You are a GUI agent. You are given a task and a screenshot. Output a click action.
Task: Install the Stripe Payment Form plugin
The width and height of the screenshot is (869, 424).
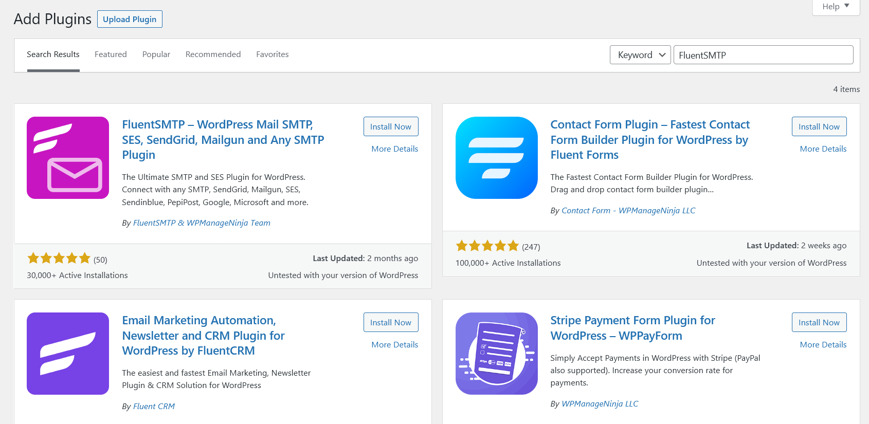pyautogui.click(x=819, y=322)
